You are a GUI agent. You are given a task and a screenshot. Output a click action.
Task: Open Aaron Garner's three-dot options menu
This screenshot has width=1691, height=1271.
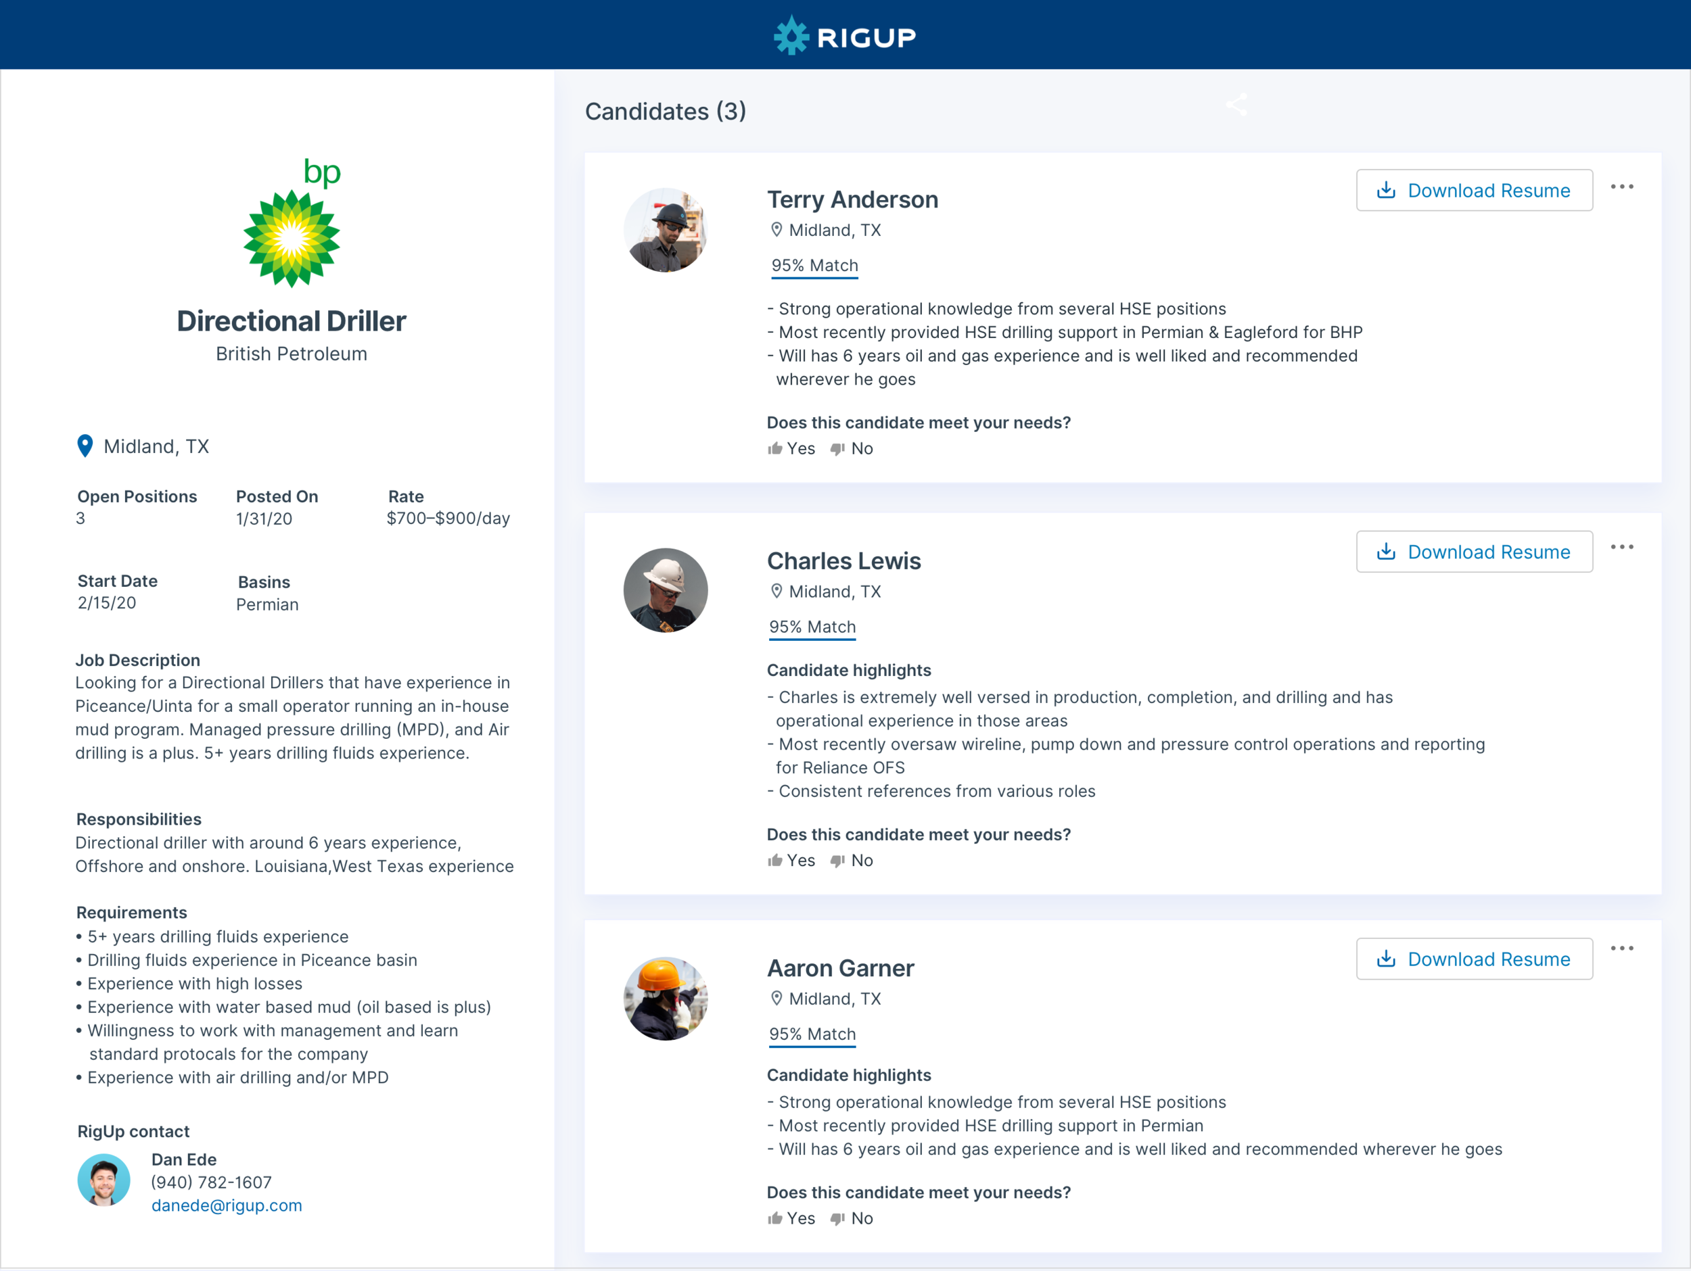1621,949
